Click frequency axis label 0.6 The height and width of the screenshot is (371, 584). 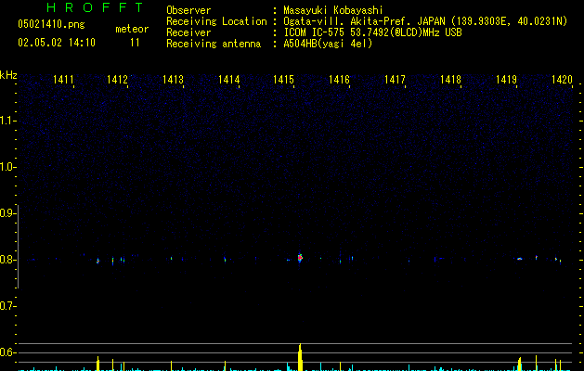coord(7,352)
